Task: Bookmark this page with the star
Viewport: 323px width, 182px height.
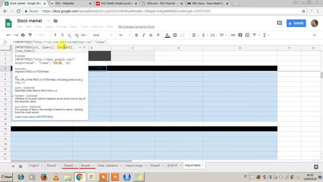Action: click(303, 11)
